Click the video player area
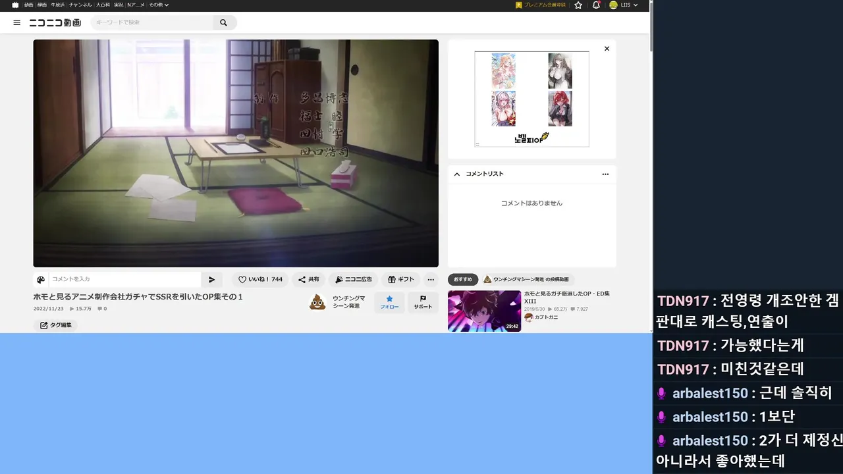The height and width of the screenshot is (474, 843). coord(236,153)
